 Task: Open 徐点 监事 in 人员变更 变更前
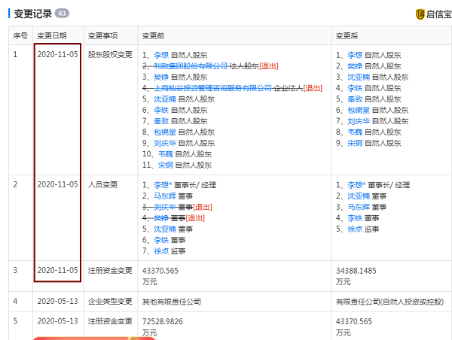[161, 251]
